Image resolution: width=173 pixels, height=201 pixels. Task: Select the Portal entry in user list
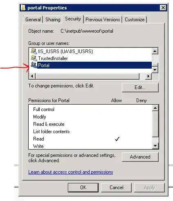(x=90, y=65)
